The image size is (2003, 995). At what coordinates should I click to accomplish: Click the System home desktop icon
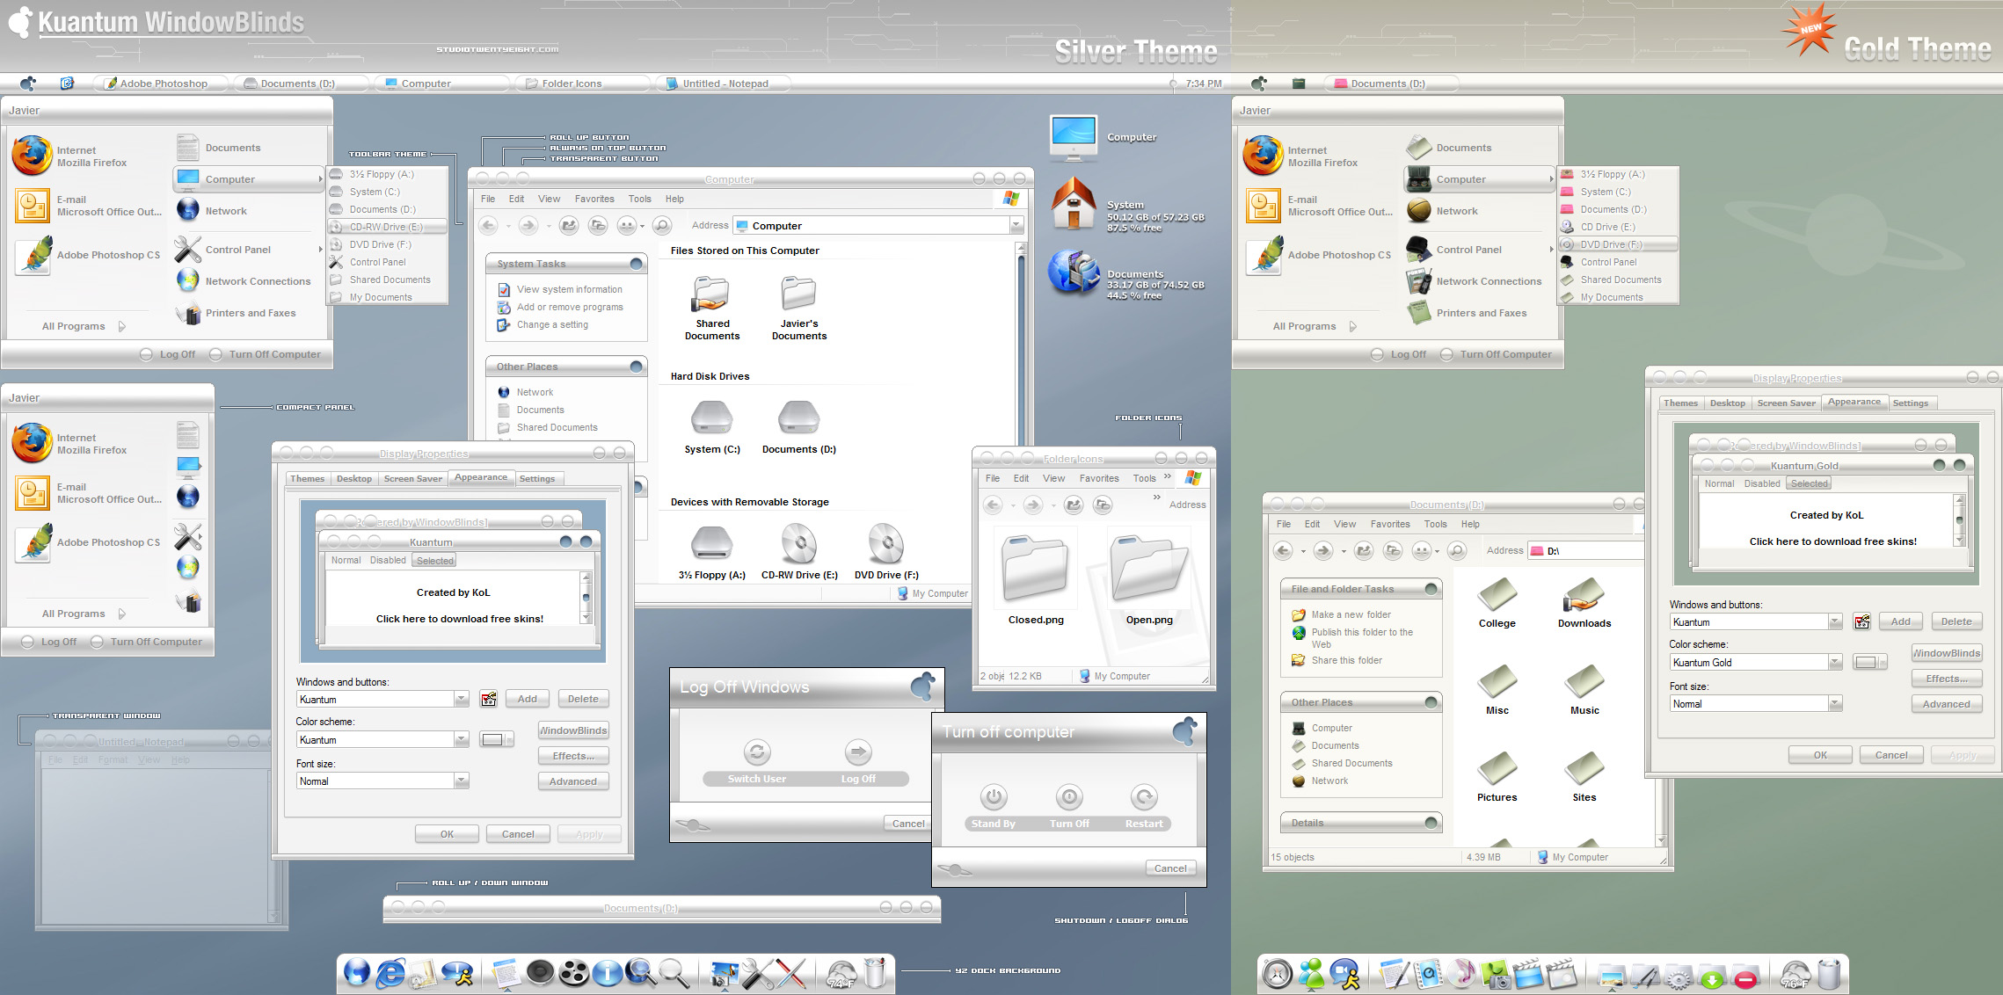[1074, 203]
